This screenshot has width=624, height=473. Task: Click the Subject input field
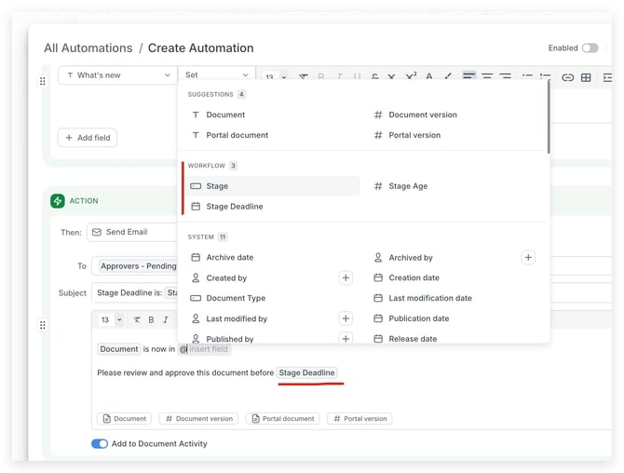tap(135, 292)
